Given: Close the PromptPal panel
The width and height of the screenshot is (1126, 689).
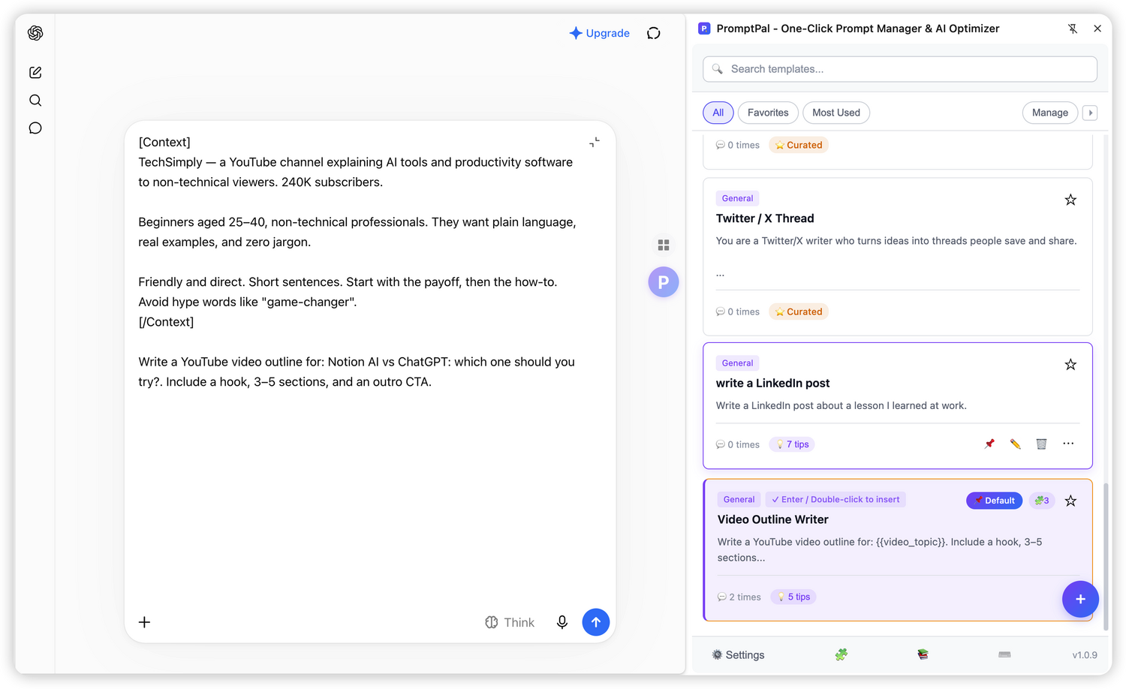Looking at the screenshot, I should [x=1097, y=29].
